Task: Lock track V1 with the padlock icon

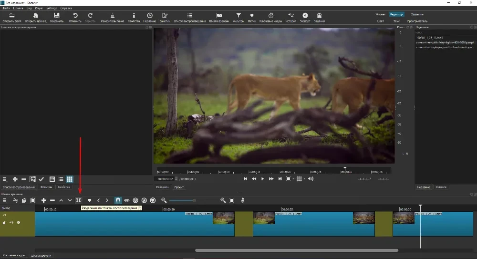Action: click(4, 222)
